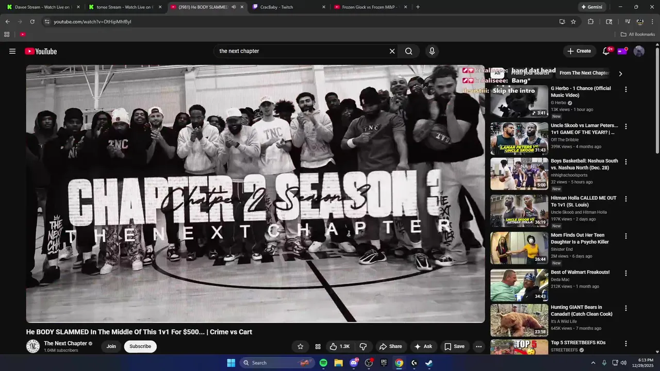Open the account avatar menu
This screenshot has height=371, width=660.
[639, 51]
